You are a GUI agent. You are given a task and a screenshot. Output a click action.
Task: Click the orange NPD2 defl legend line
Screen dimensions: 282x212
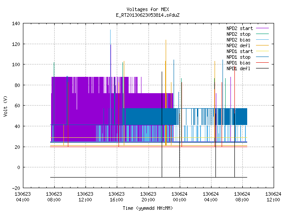(x=262, y=45)
